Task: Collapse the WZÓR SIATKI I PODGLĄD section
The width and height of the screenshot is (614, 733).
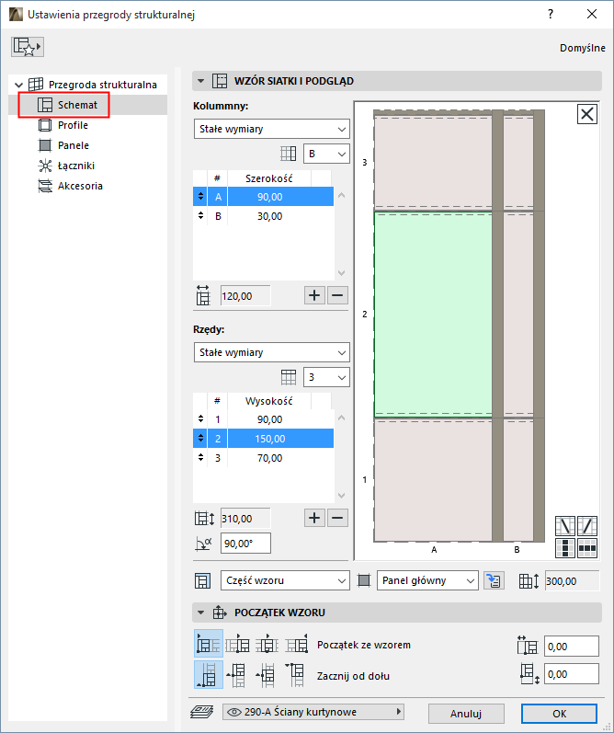Action: tap(201, 81)
